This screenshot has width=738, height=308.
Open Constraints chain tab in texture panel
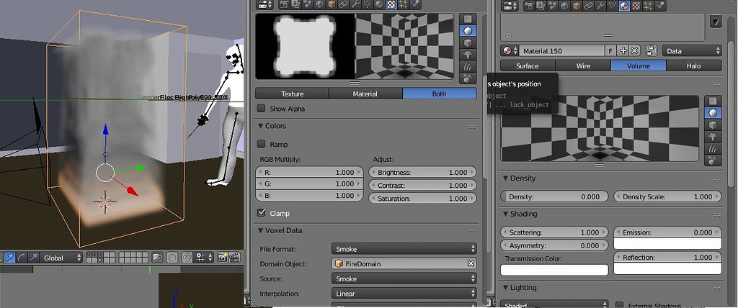click(343, 5)
